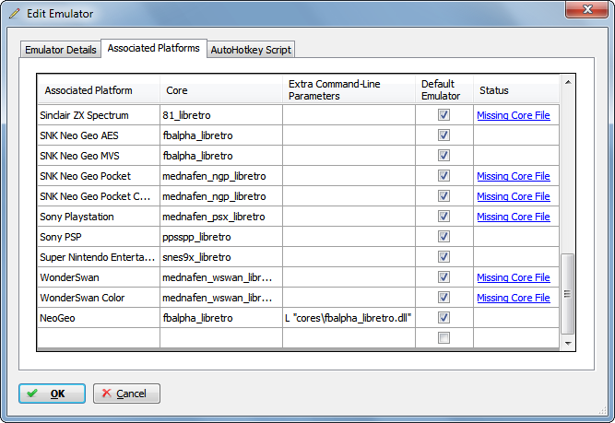Select the Sony PSP platform cell

(99, 237)
